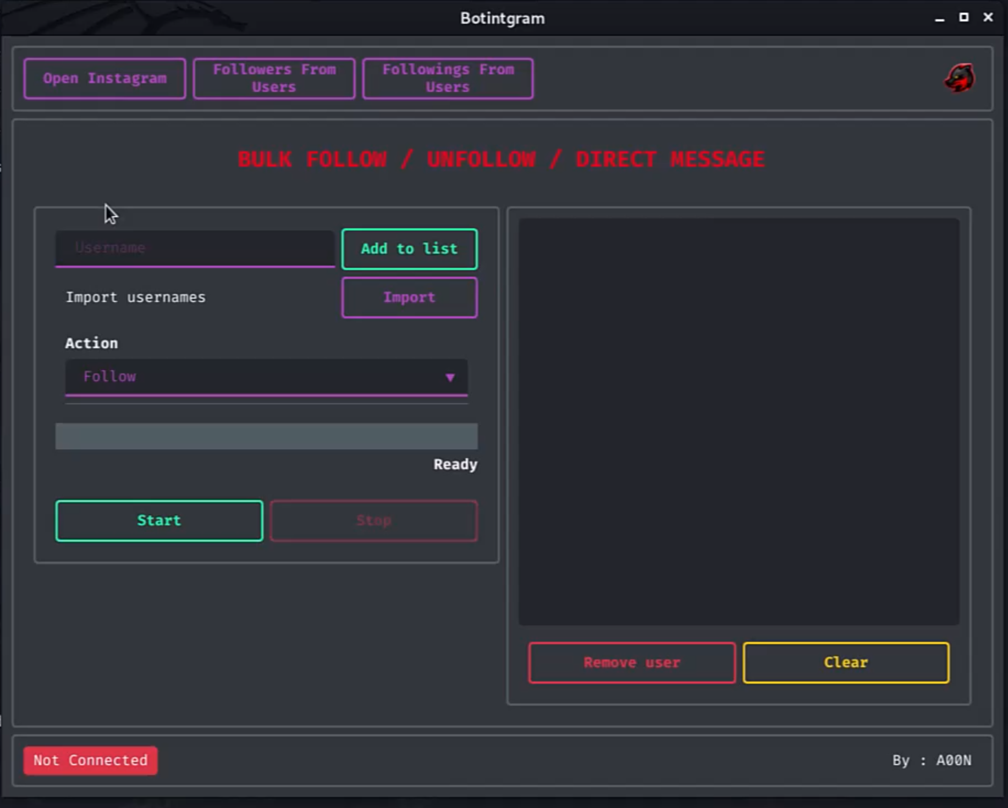Focus the Username input field
This screenshot has width=1008, height=808.
195,249
